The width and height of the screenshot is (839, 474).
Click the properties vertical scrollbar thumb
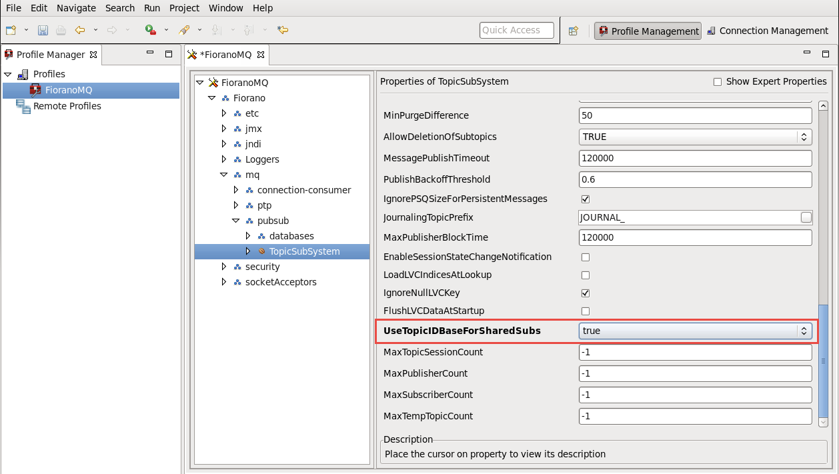tap(823, 362)
